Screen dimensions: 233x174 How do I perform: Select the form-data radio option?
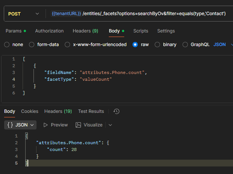point(32,45)
